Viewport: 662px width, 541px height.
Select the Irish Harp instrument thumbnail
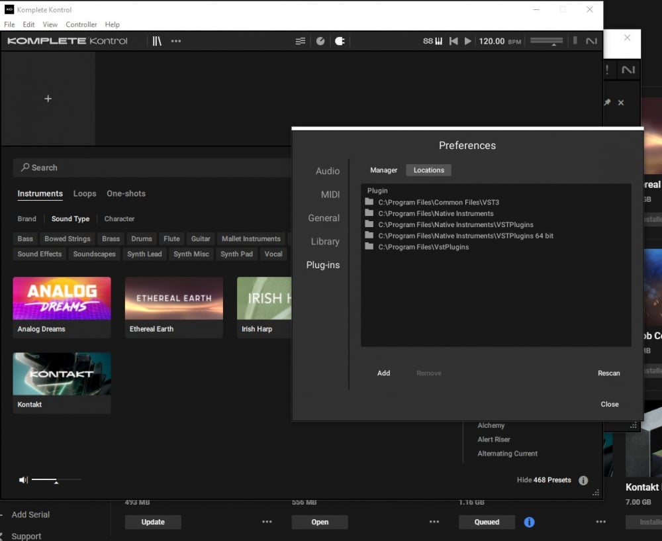coord(264,307)
